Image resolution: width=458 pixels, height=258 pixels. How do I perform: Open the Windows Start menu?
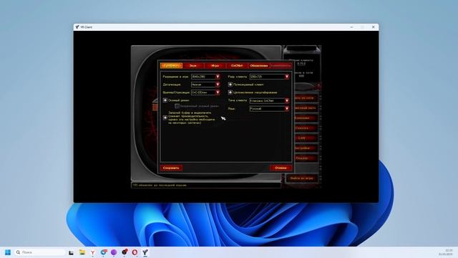click(x=8, y=252)
